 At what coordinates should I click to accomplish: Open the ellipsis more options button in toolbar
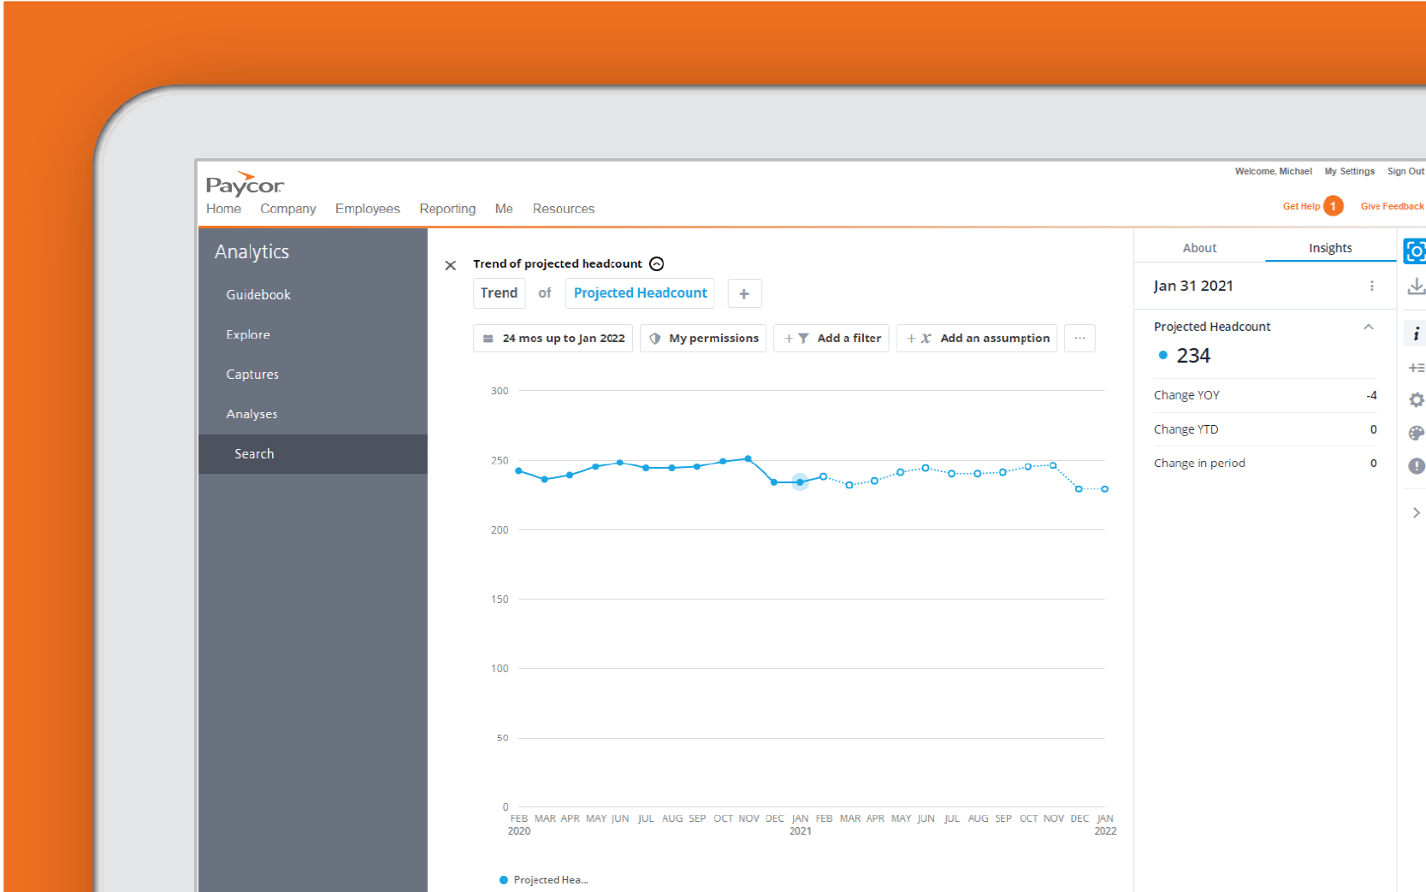(x=1080, y=338)
